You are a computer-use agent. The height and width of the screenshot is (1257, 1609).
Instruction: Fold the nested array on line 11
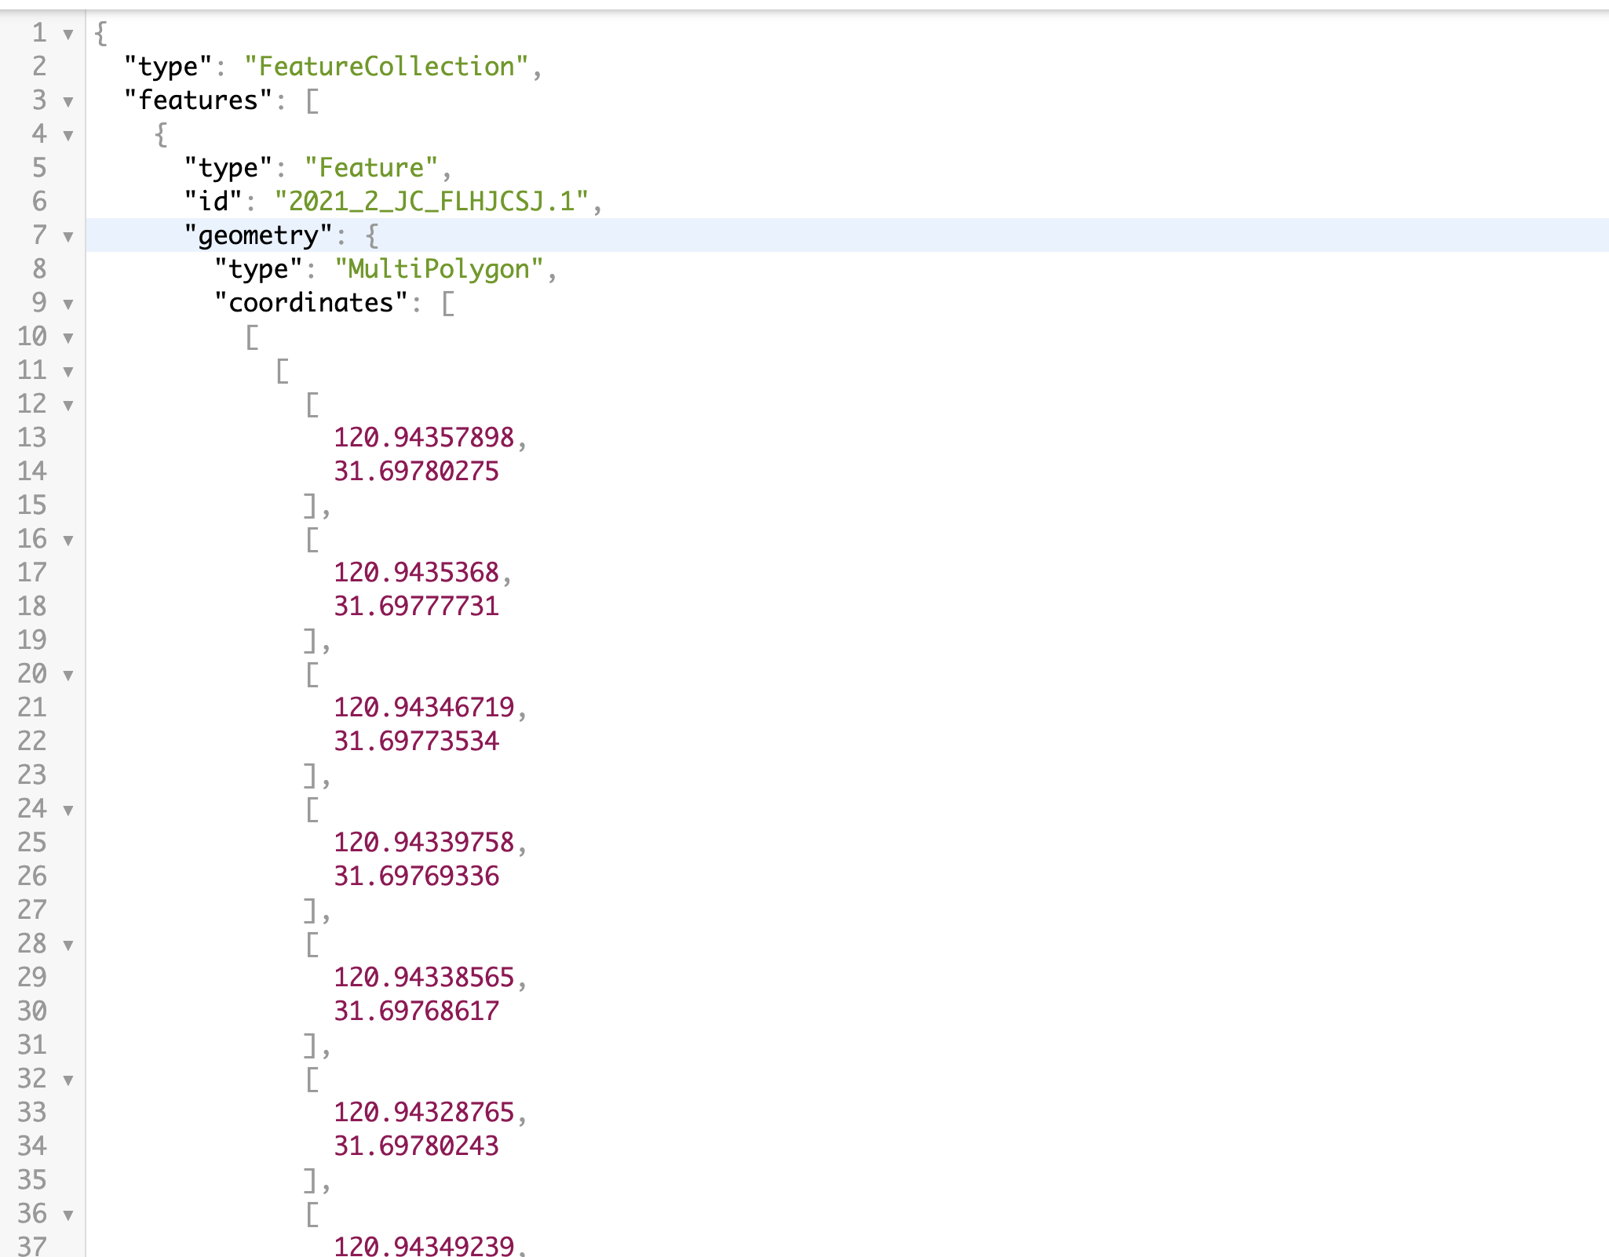click(x=68, y=371)
